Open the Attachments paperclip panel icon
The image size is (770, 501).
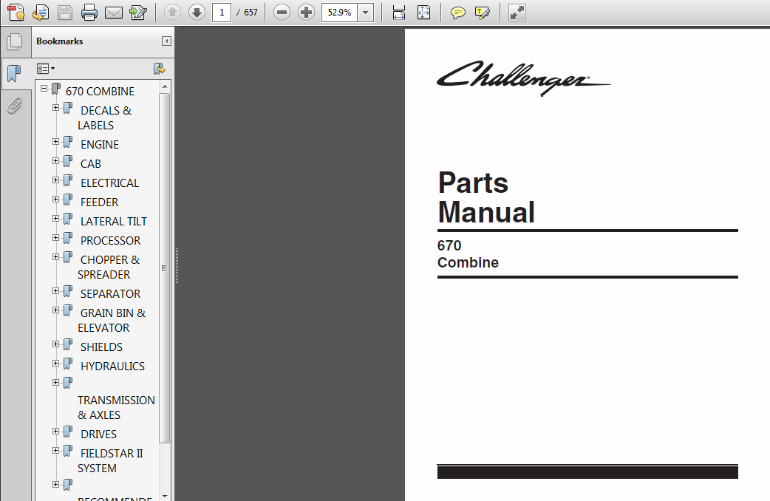(x=15, y=105)
